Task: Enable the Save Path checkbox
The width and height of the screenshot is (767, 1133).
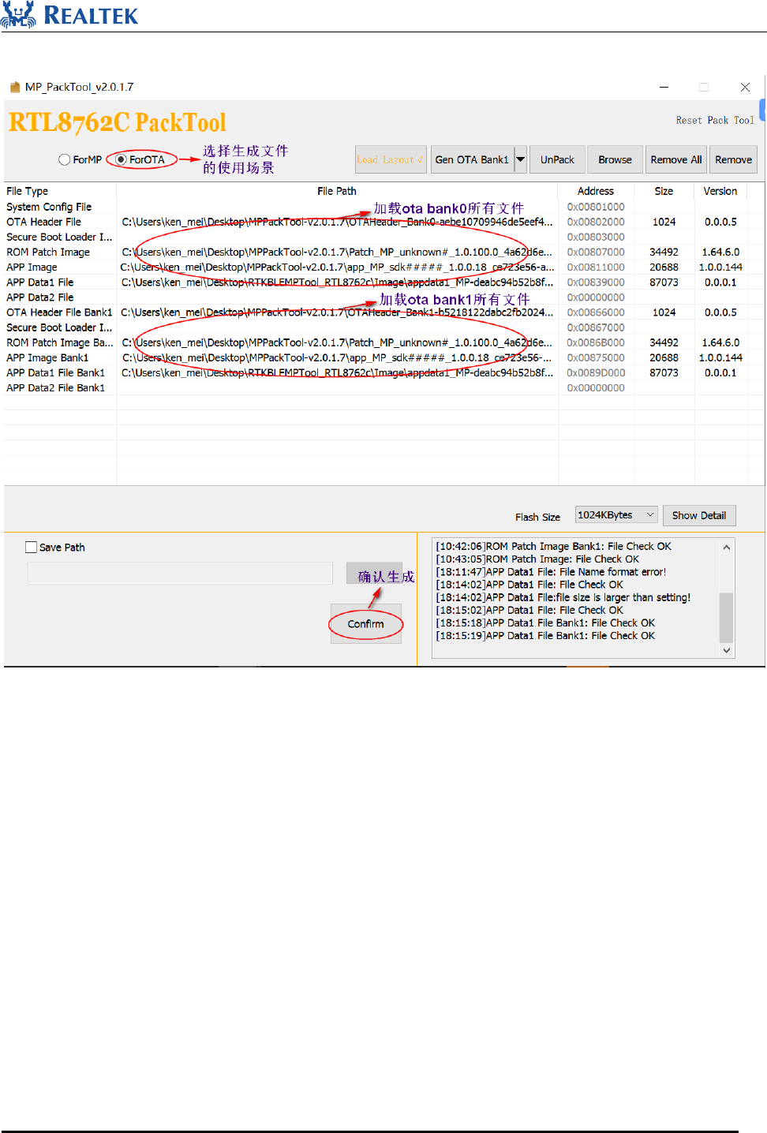Action: click(32, 547)
